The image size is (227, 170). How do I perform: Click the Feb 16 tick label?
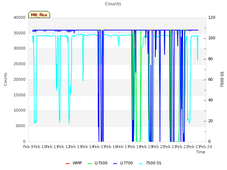[x=111, y=147]
